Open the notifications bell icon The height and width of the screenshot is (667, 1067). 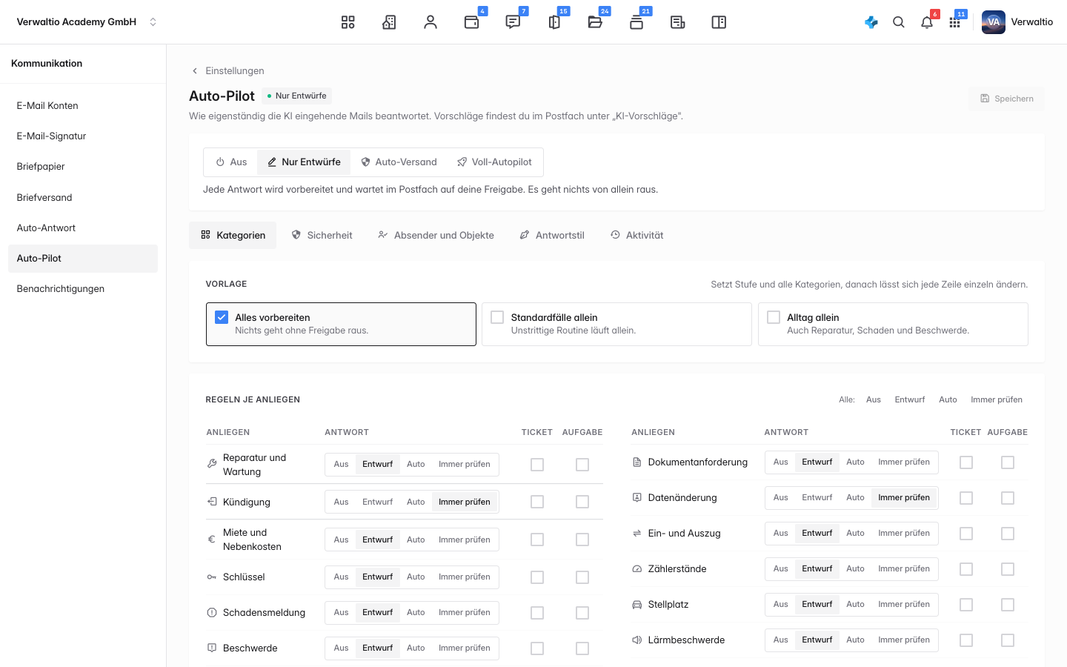[x=927, y=22]
